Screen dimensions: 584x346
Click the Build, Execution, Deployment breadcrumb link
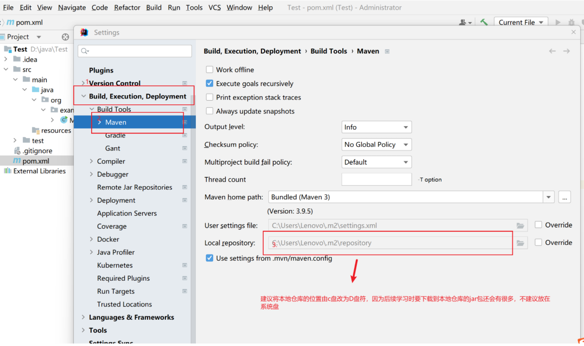point(252,51)
